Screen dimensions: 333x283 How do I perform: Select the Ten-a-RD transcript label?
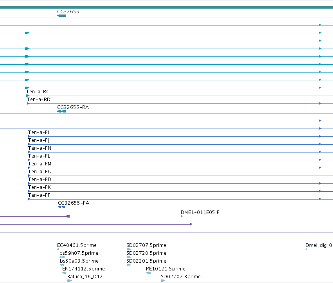point(38,100)
